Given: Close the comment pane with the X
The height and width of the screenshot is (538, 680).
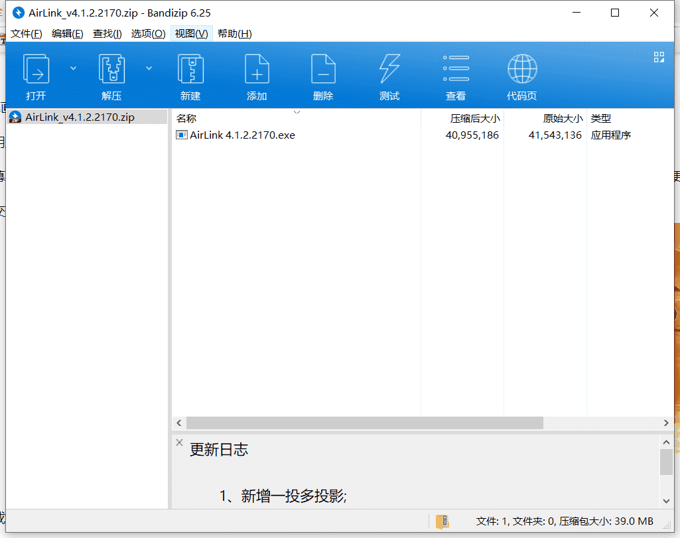Looking at the screenshot, I should 179,442.
